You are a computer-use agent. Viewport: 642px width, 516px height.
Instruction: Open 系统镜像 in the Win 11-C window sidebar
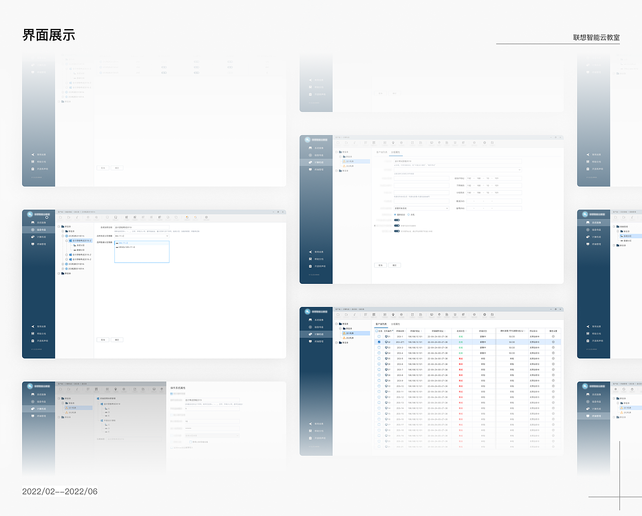coord(39,223)
